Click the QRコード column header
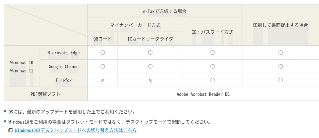This screenshot has height=138, width=319. tap(103, 39)
